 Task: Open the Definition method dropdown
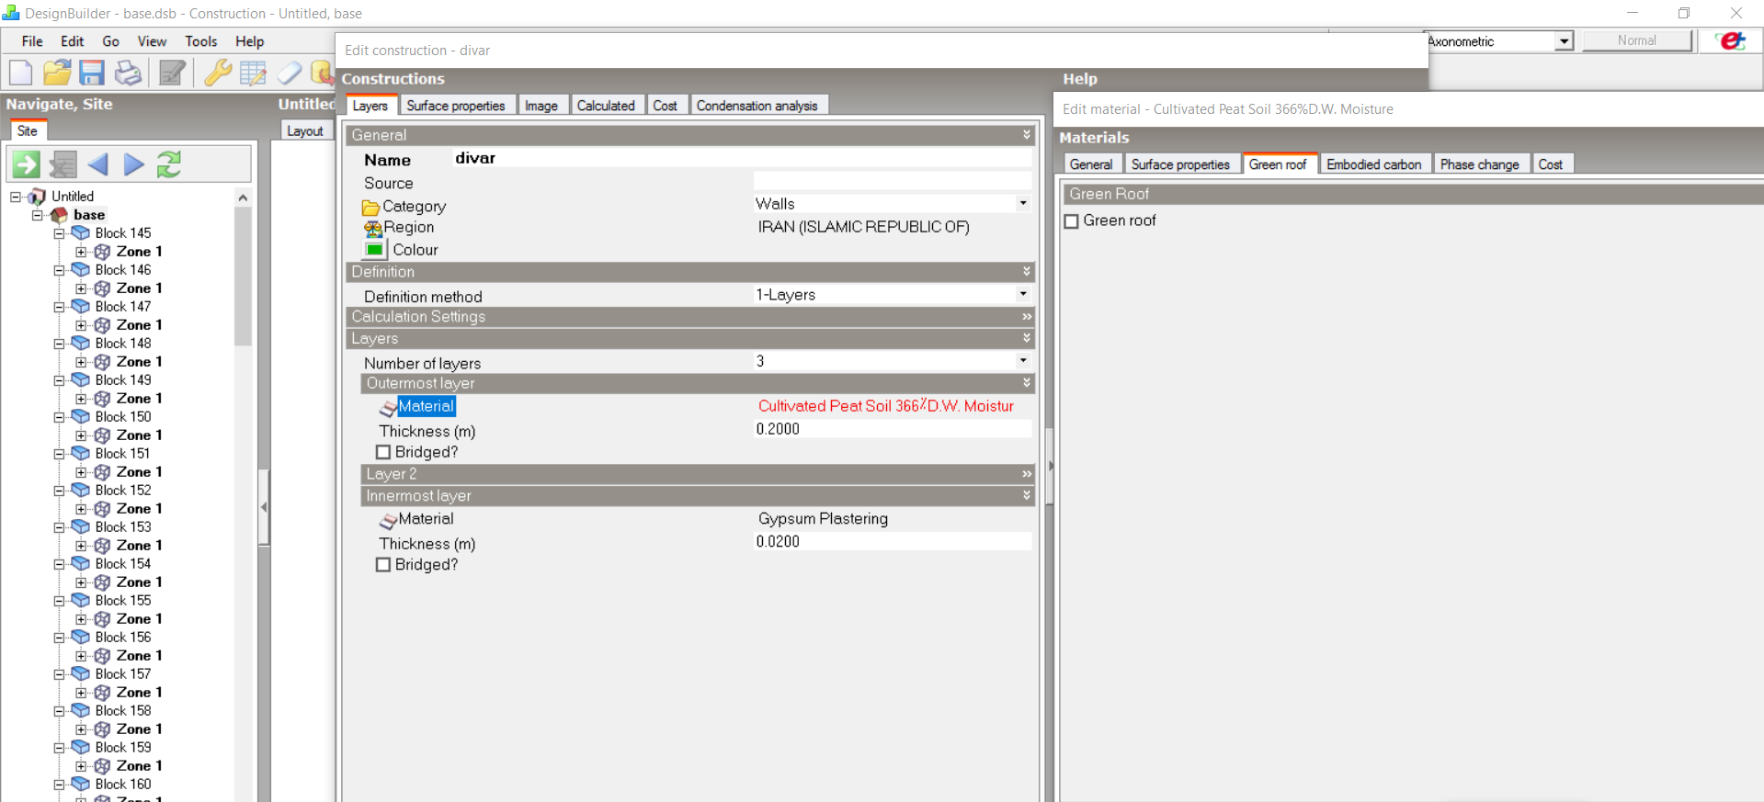click(x=1023, y=294)
